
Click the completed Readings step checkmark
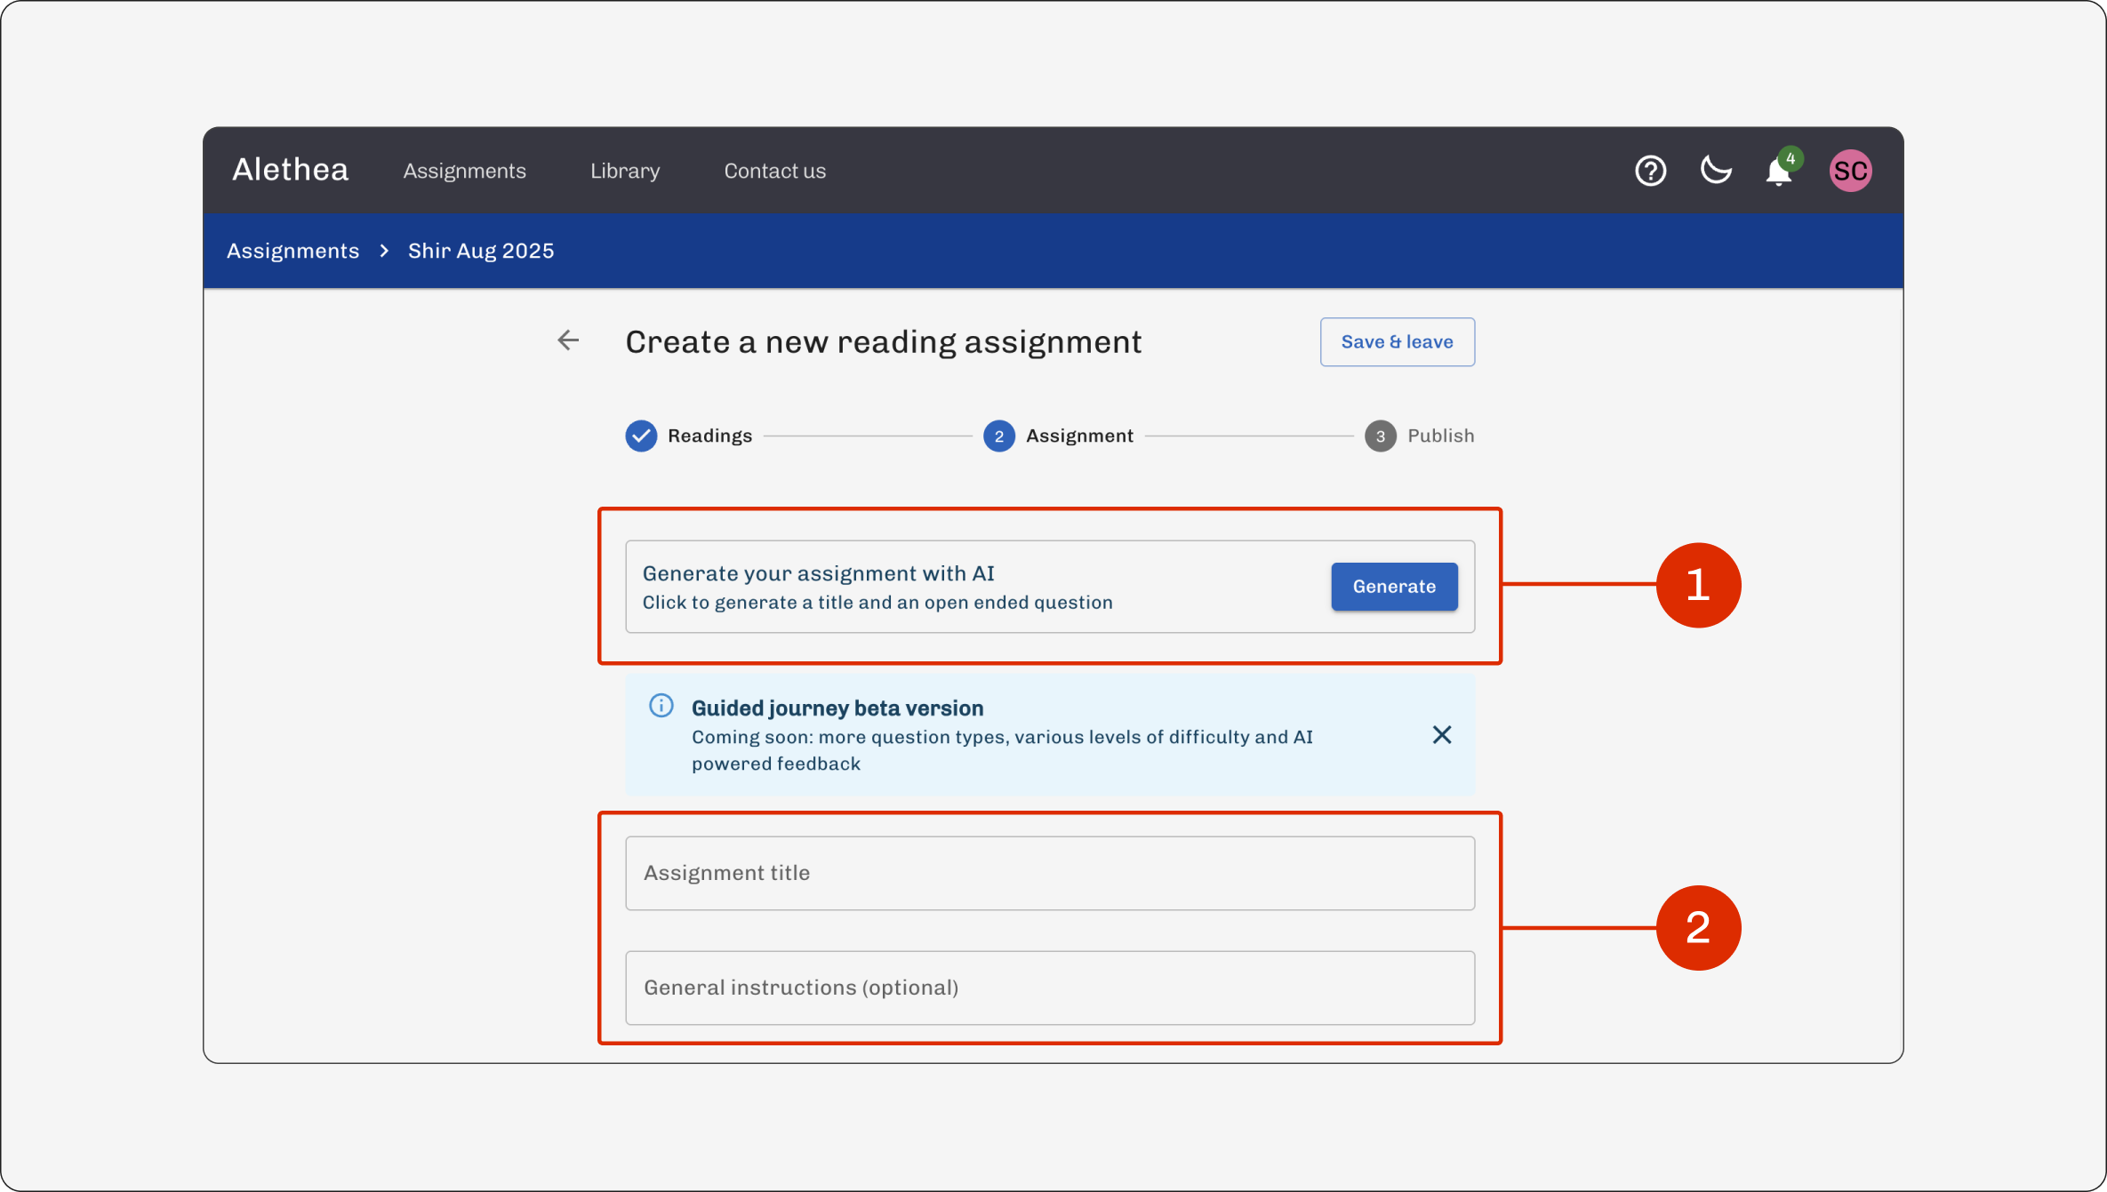[641, 436]
